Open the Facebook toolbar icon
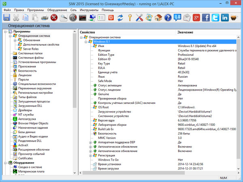The image size is (243, 182). [x=206, y=17]
